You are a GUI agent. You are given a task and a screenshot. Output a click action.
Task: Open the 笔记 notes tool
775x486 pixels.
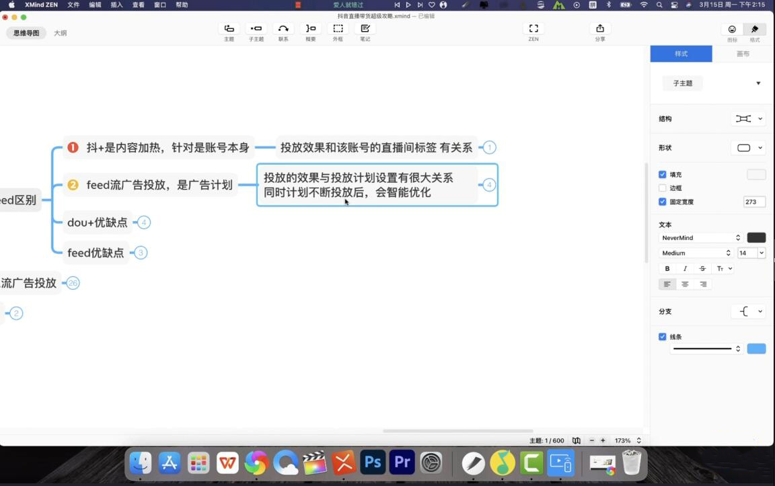pos(365,29)
